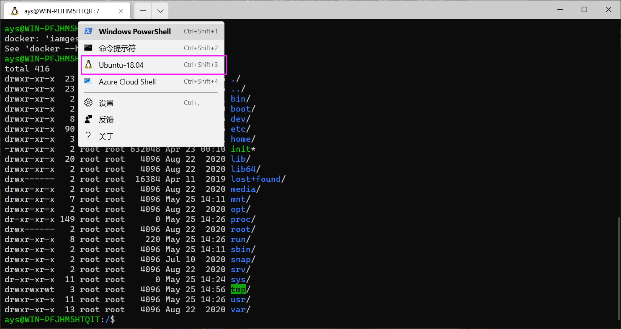
Task: Launch Ubuntu-18.04 profile
Action: (151, 65)
